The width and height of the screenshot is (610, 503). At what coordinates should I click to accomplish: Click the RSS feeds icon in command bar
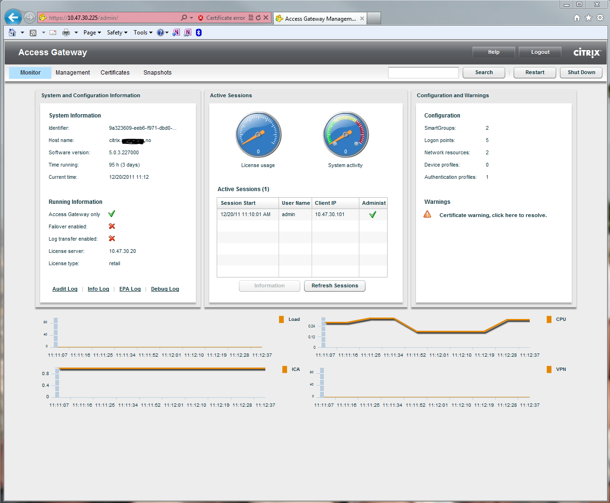click(x=33, y=33)
